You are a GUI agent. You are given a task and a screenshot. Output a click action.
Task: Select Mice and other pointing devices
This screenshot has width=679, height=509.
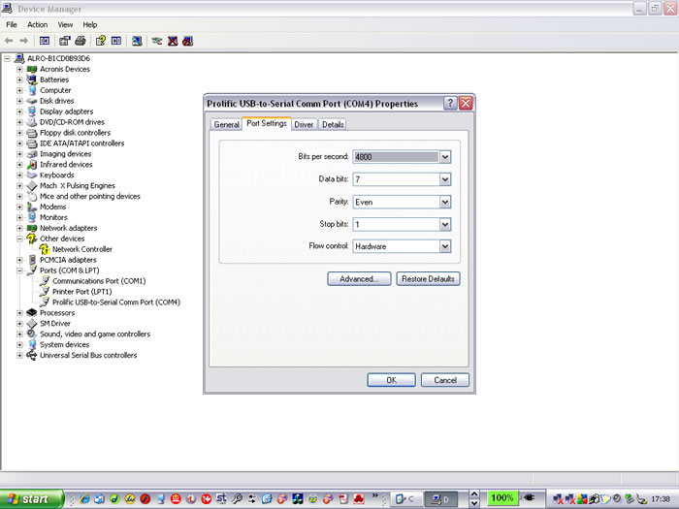tap(90, 197)
